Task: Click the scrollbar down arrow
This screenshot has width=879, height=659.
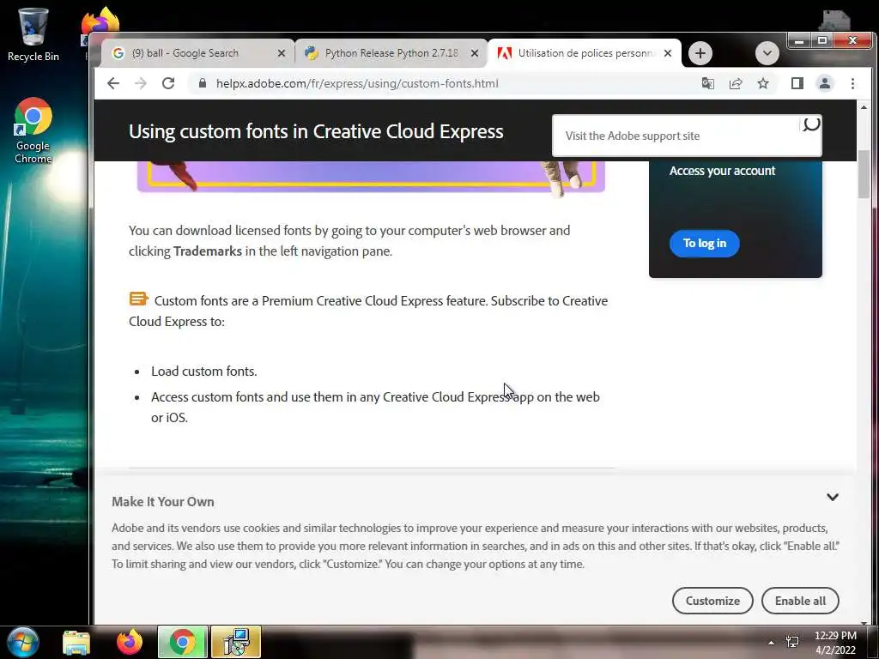Action: 864,621
